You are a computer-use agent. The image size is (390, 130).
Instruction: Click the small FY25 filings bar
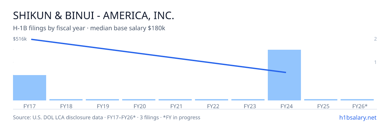tap(321, 100)
